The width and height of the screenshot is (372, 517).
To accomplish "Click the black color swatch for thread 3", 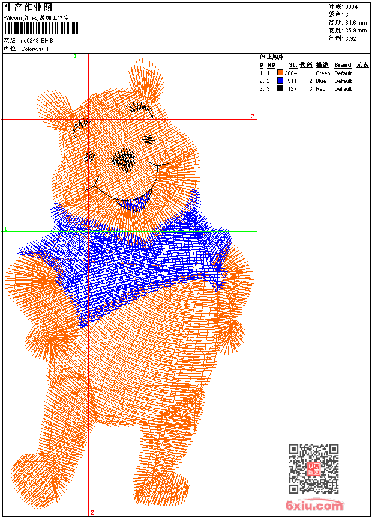I will [280, 88].
